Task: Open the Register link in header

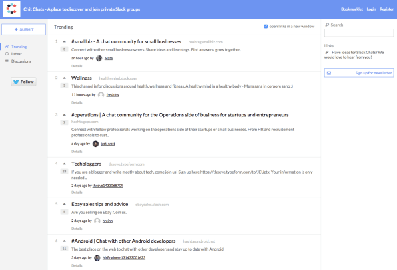Action: coord(386,9)
